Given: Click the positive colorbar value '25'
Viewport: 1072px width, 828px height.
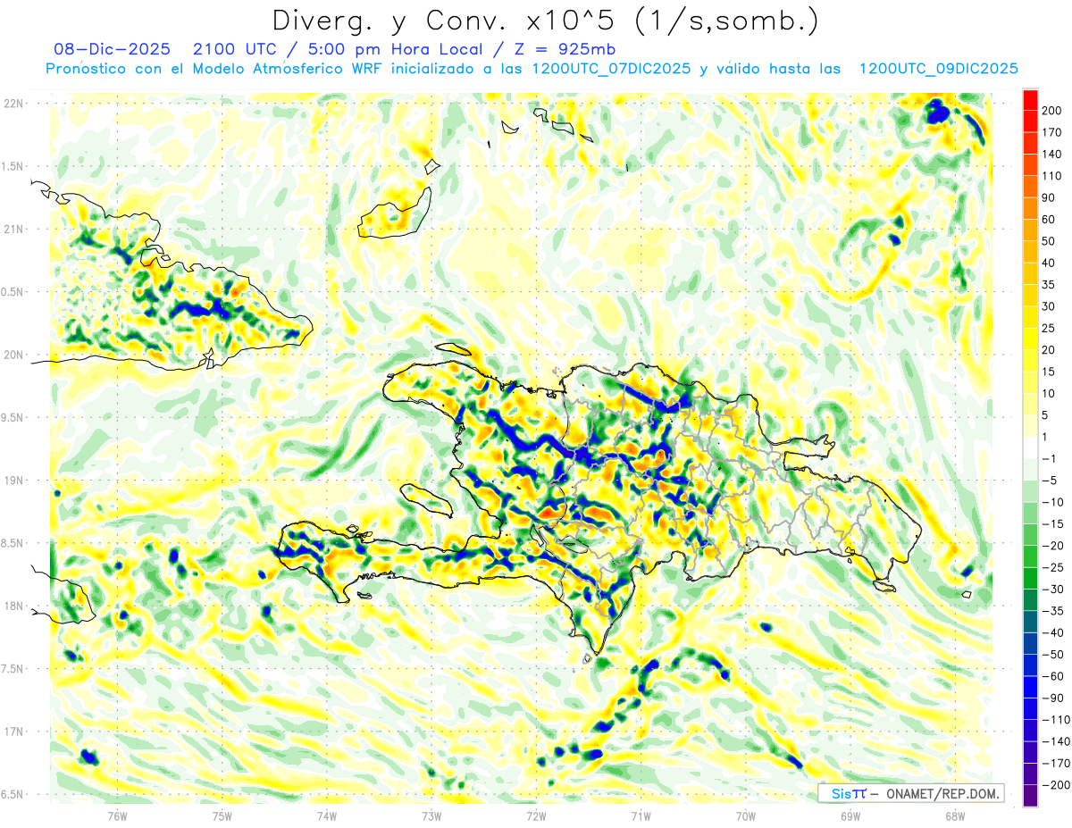Looking at the screenshot, I should [x=1049, y=328].
